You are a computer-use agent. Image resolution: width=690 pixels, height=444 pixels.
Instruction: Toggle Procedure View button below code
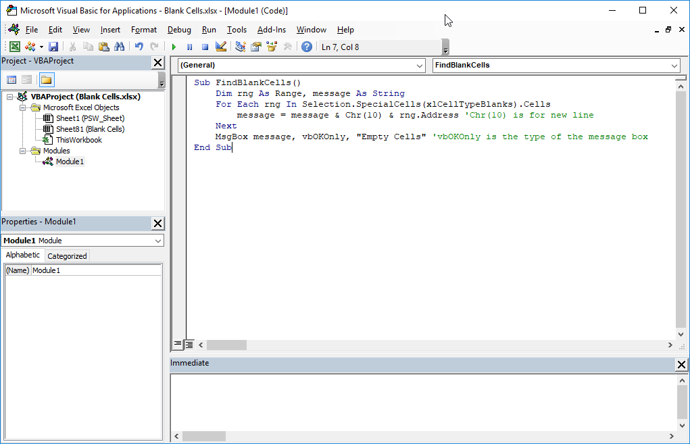[x=177, y=345]
